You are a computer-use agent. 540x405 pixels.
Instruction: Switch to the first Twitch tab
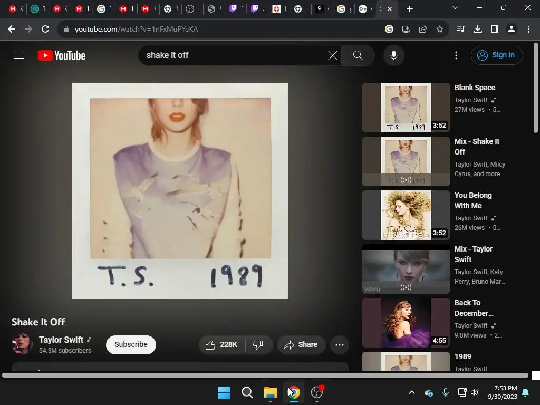(x=233, y=9)
